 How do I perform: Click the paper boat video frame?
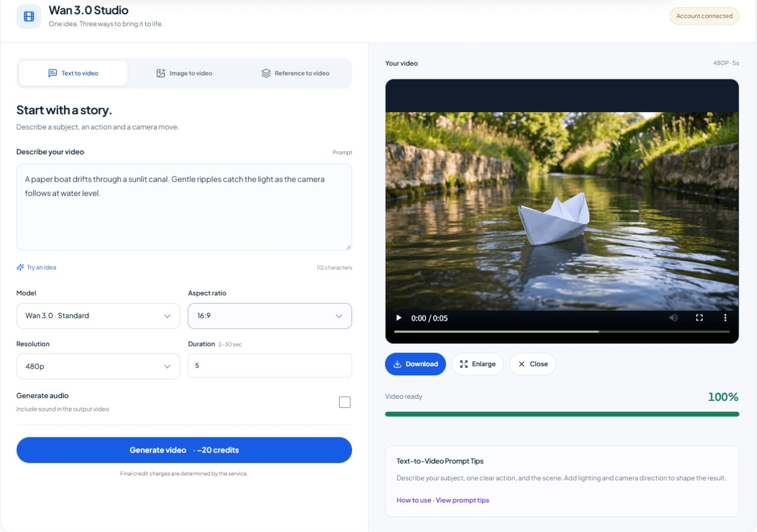click(562, 211)
